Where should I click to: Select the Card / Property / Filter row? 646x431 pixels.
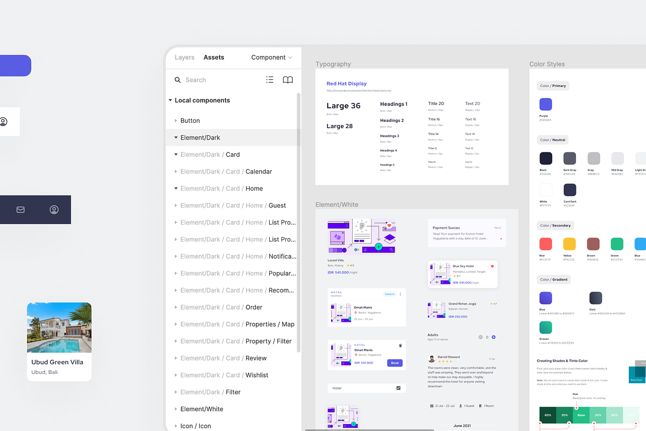234,341
